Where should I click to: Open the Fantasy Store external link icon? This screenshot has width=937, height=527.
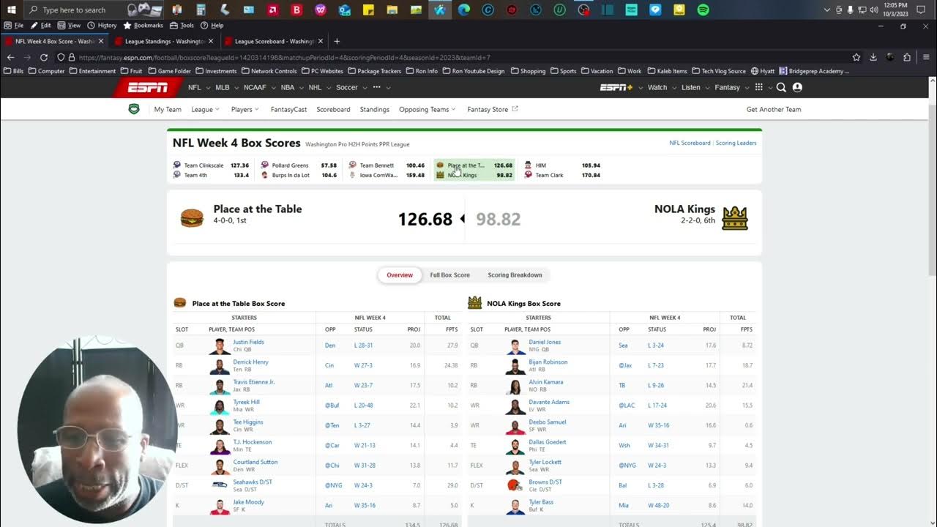click(x=515, y=109)
